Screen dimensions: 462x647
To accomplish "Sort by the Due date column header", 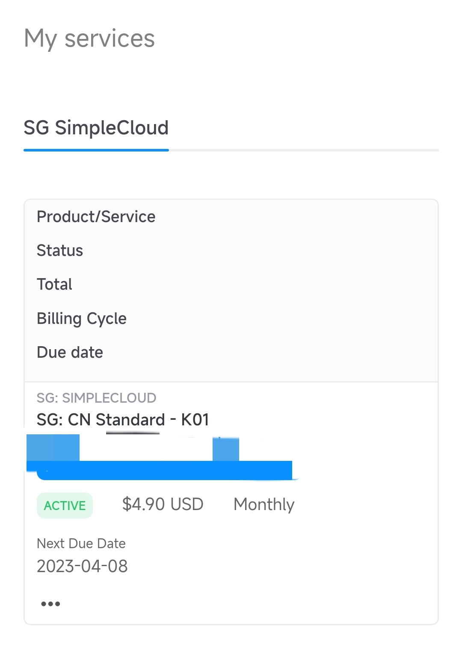I will (x=70, y=353).
